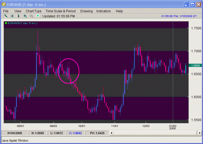The height and width of the screenshot is (144, 203).
Task: Click the C: 1.6942 close value
Action: pos(75,133)
